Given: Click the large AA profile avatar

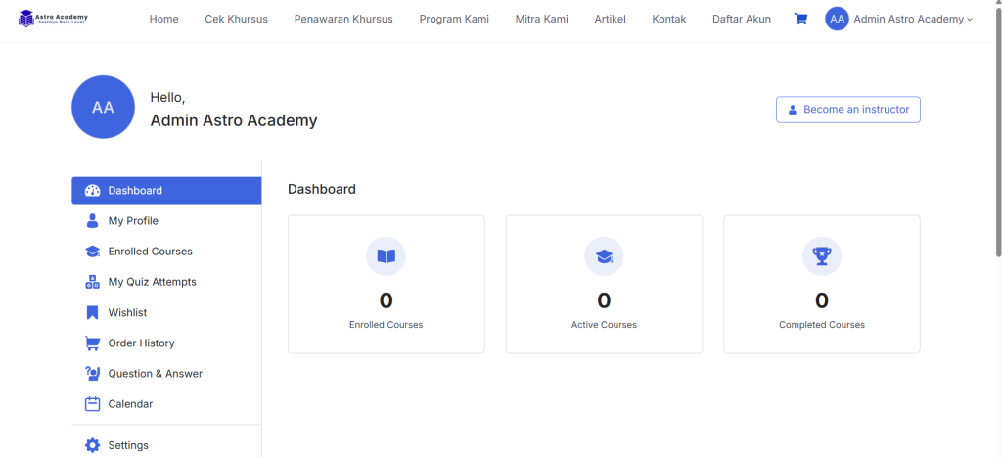Looking at the screenshot, I should [103, 108].
